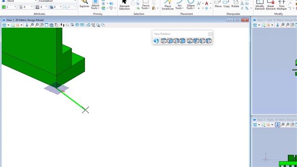
Task: Select the Place SmartLine tool
Action: point(168,5)
